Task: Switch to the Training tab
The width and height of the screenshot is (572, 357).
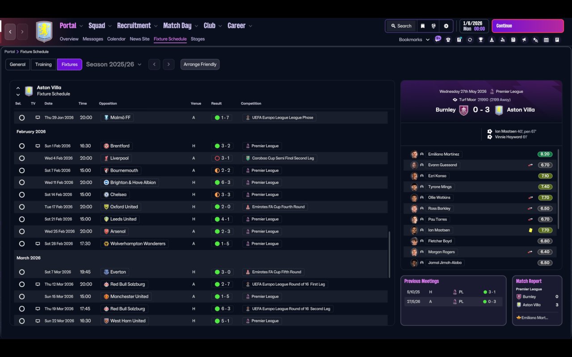Action: coord(43,64)
